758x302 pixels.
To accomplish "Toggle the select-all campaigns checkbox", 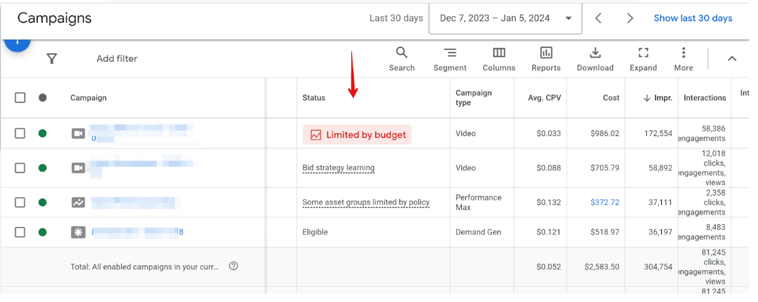I will tap(20, 98).
